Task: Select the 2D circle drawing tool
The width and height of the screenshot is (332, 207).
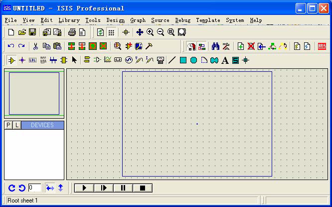Action: [193, 60]
